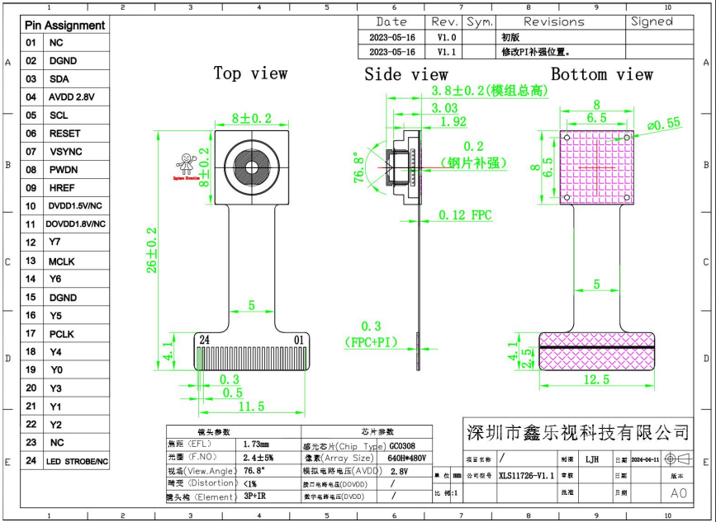This screenshot has height=522, width=716.
Task: Select pin 03 'SDA' row
Action: (65, 79)
